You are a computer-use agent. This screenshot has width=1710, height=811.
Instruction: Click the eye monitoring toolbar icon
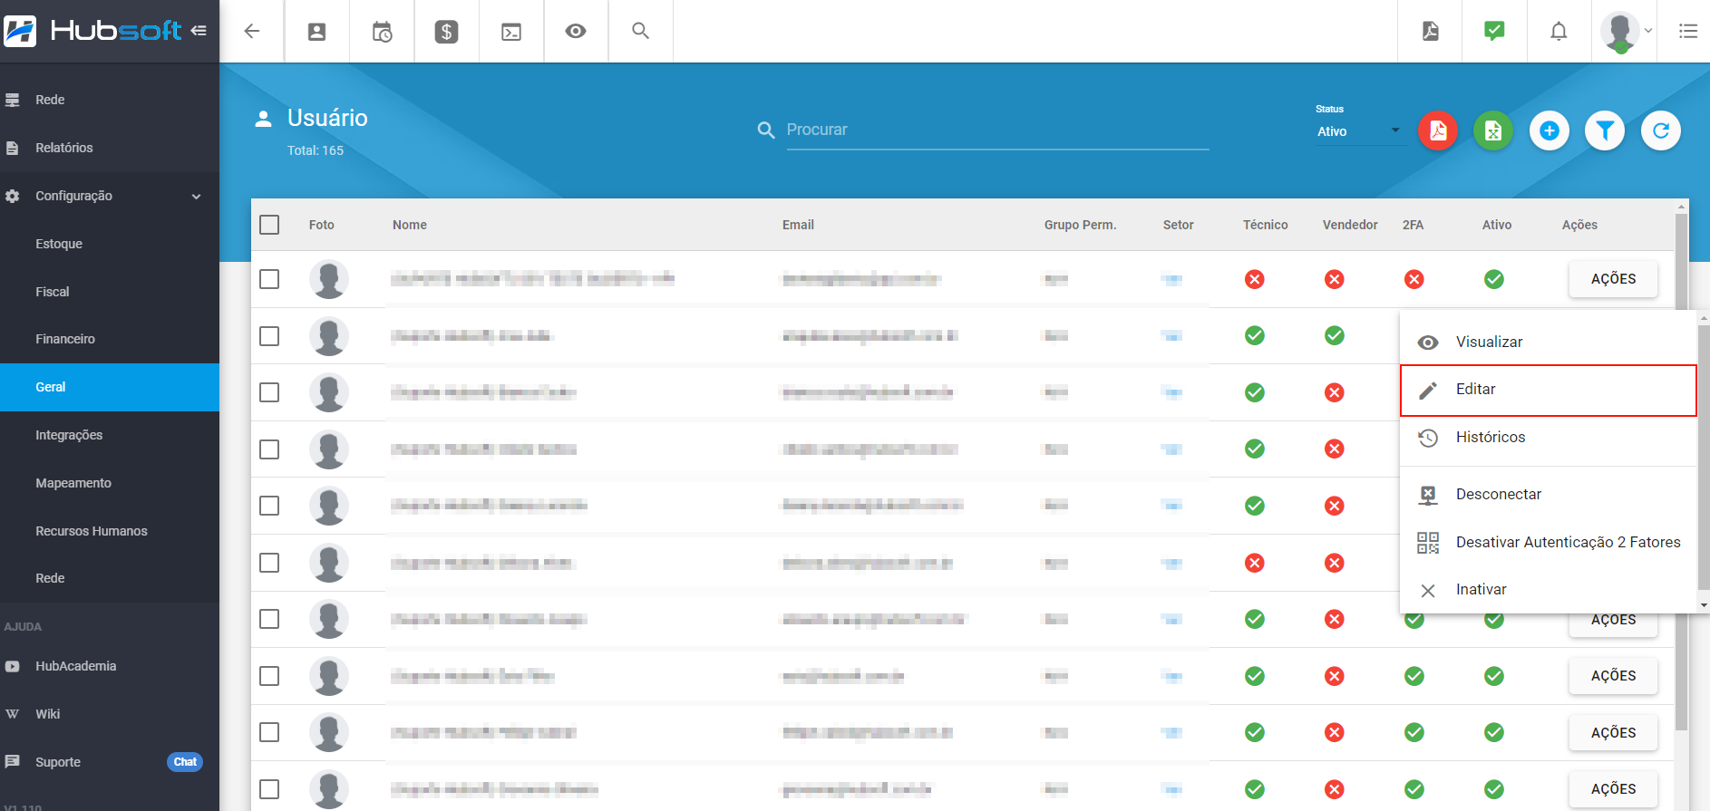(576, 31)
